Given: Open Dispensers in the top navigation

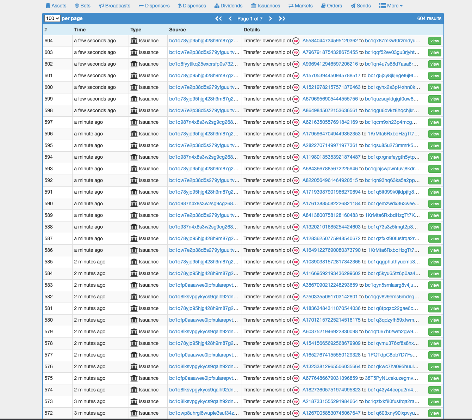Looking at the screenshot, I should point(154,6).
